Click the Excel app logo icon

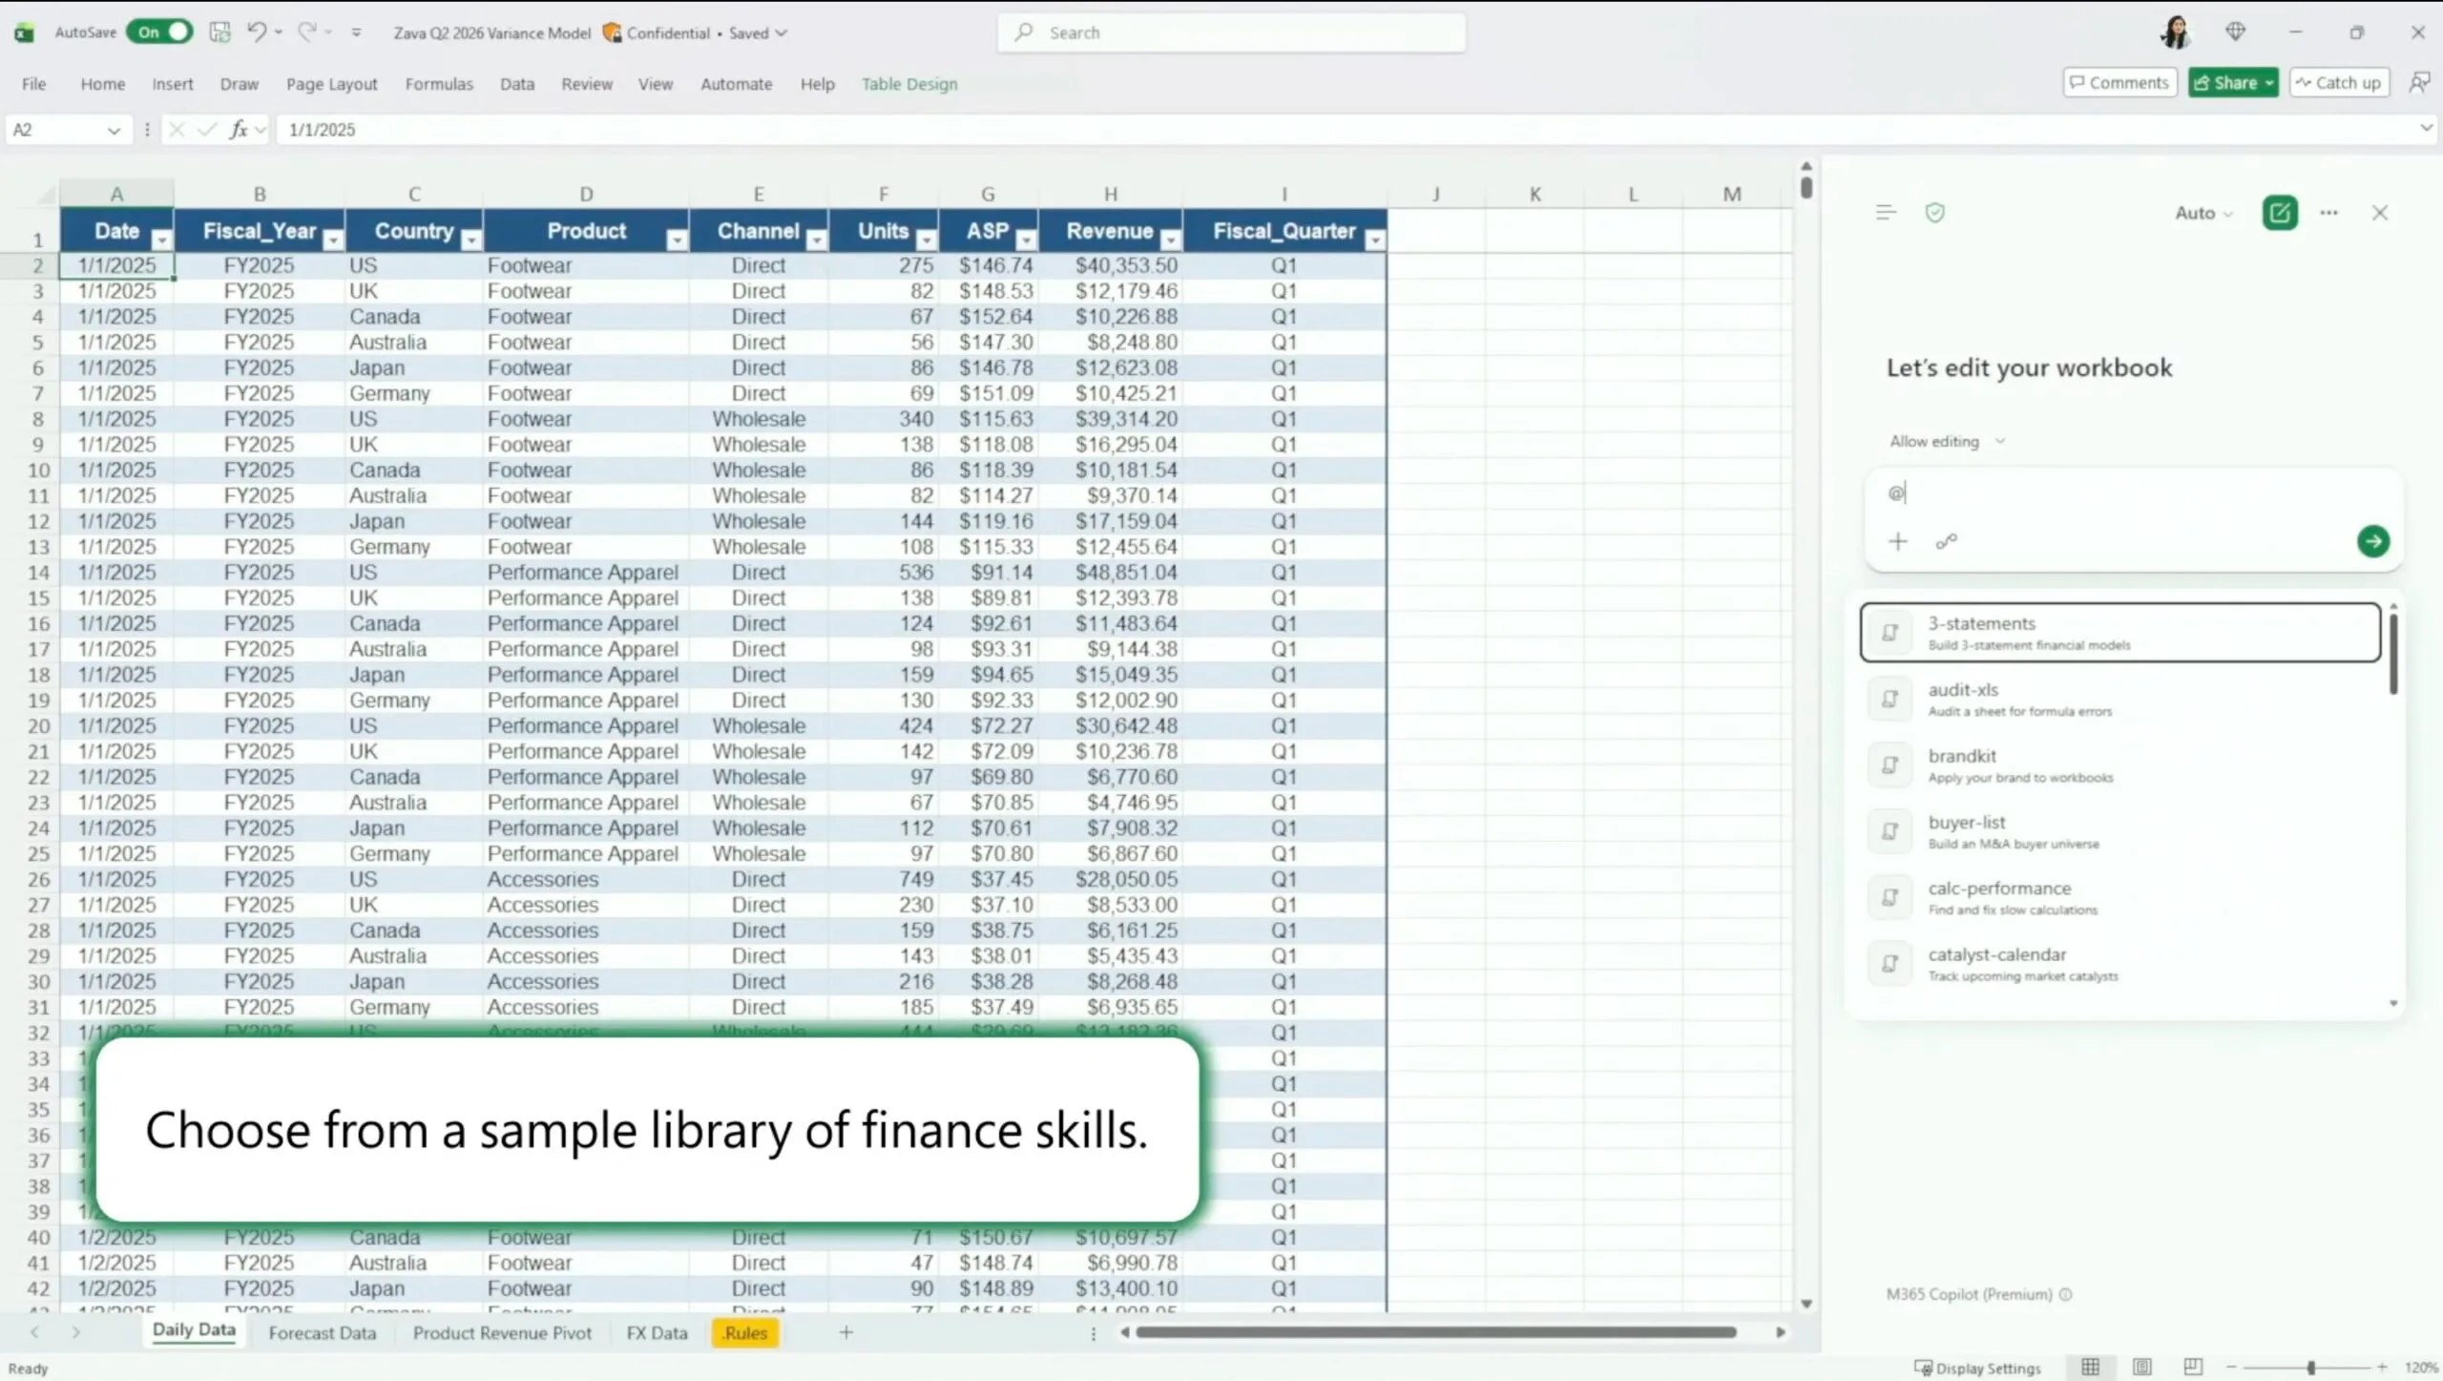coord(25,32)
